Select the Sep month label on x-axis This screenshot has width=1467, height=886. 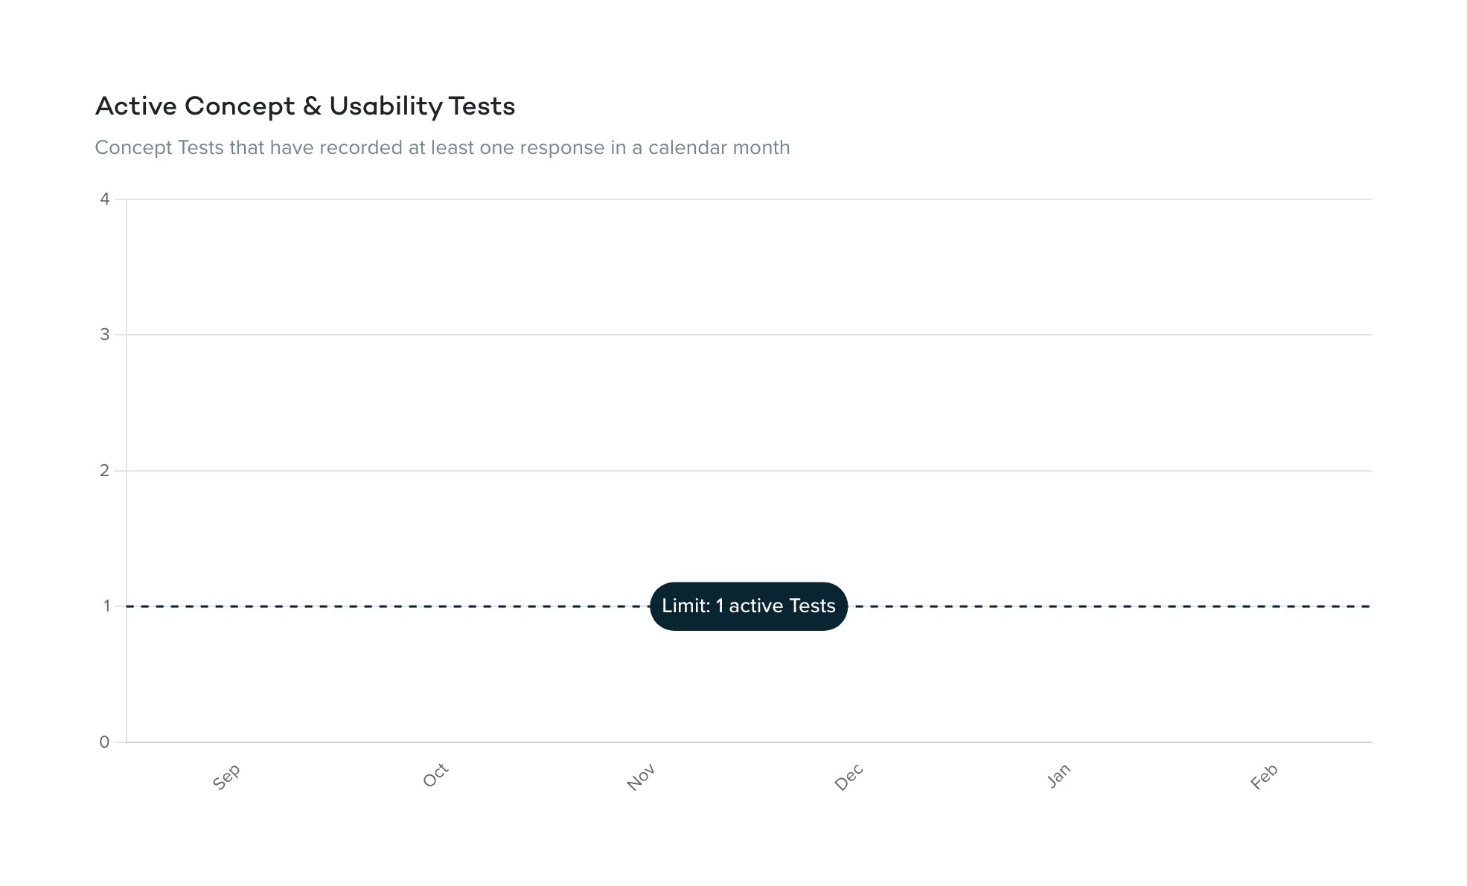coord(226,777)
